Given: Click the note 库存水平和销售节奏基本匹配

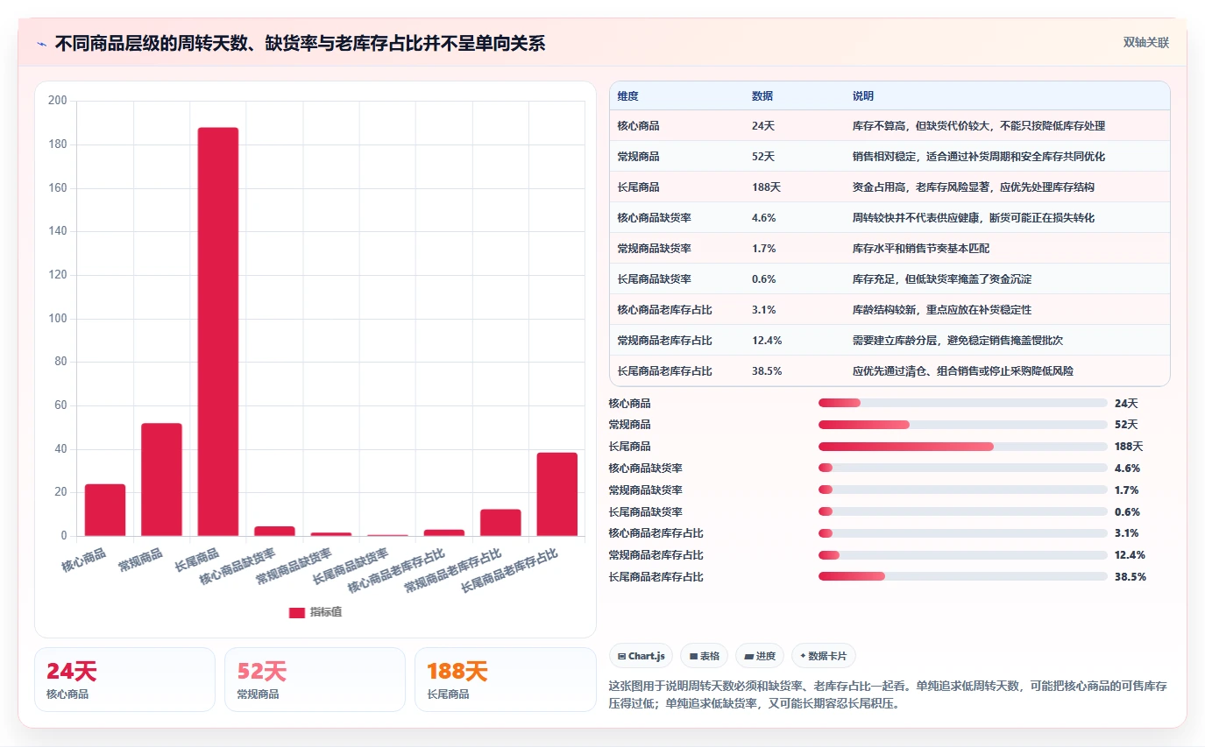Looking at the screenshot, I should (921, 249).
